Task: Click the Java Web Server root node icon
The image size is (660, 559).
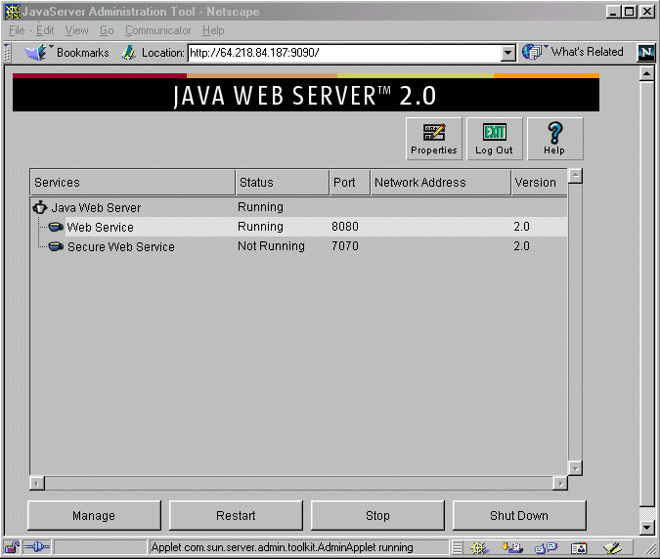Action: click(40, 207)
